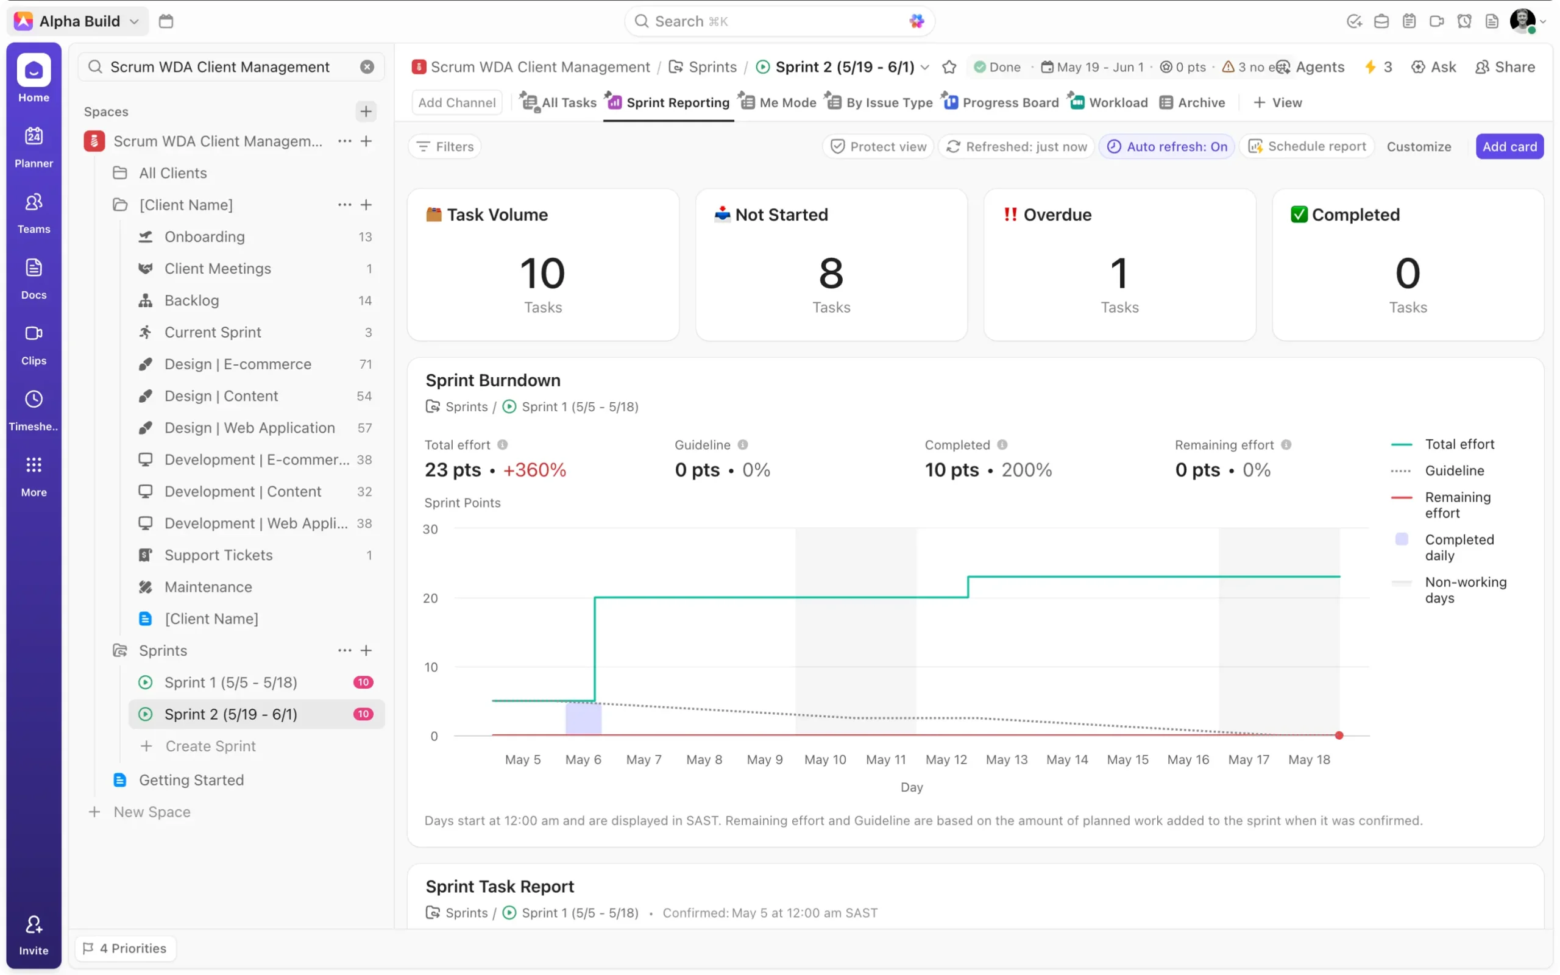Screen dimensions: 1560x975
Task: Switch to the Progress Board tab
Action: (x=1001, y=102)
